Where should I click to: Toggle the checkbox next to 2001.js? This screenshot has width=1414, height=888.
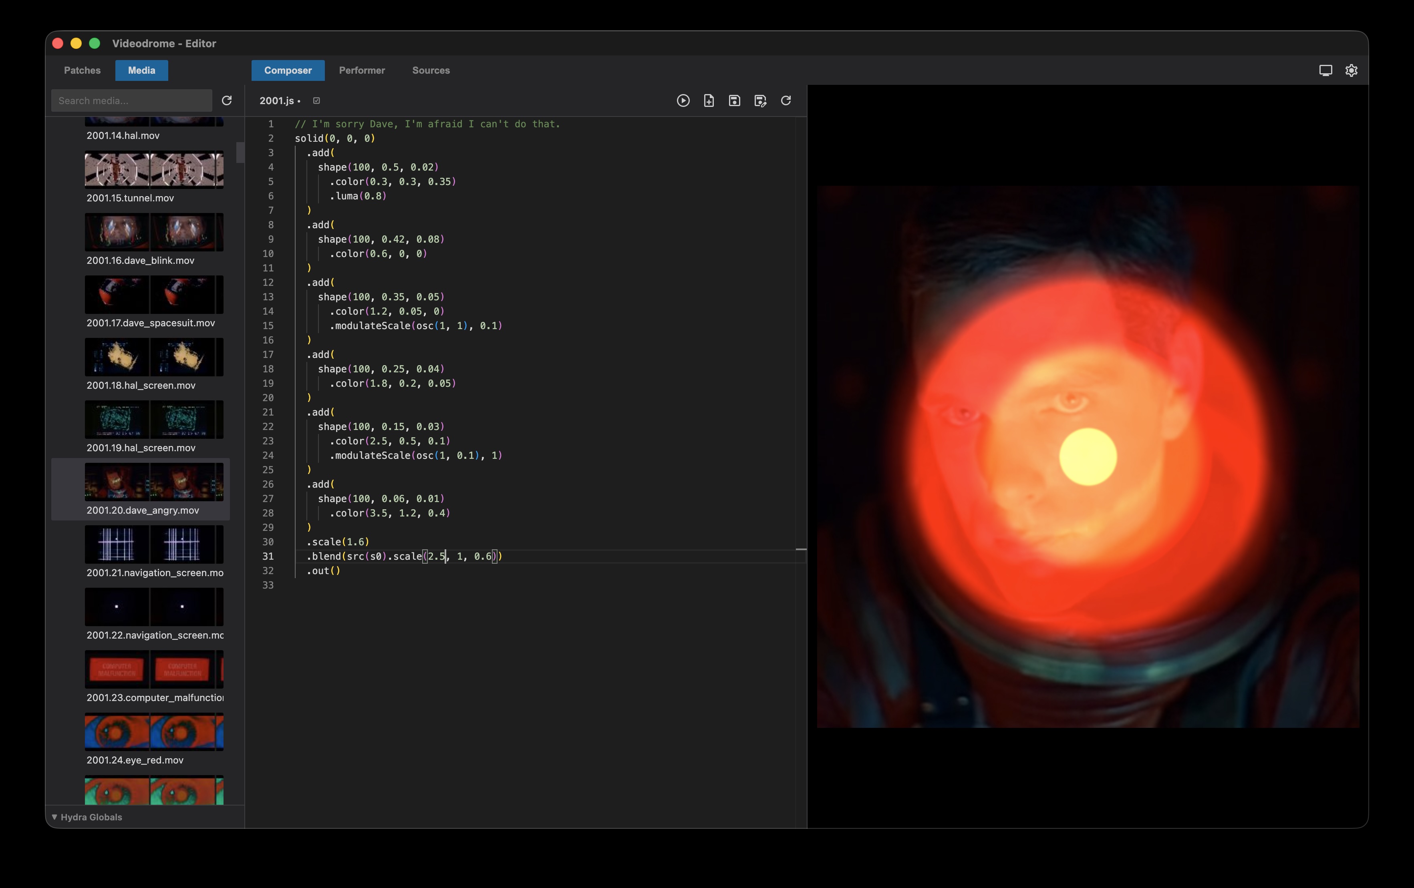316,100
